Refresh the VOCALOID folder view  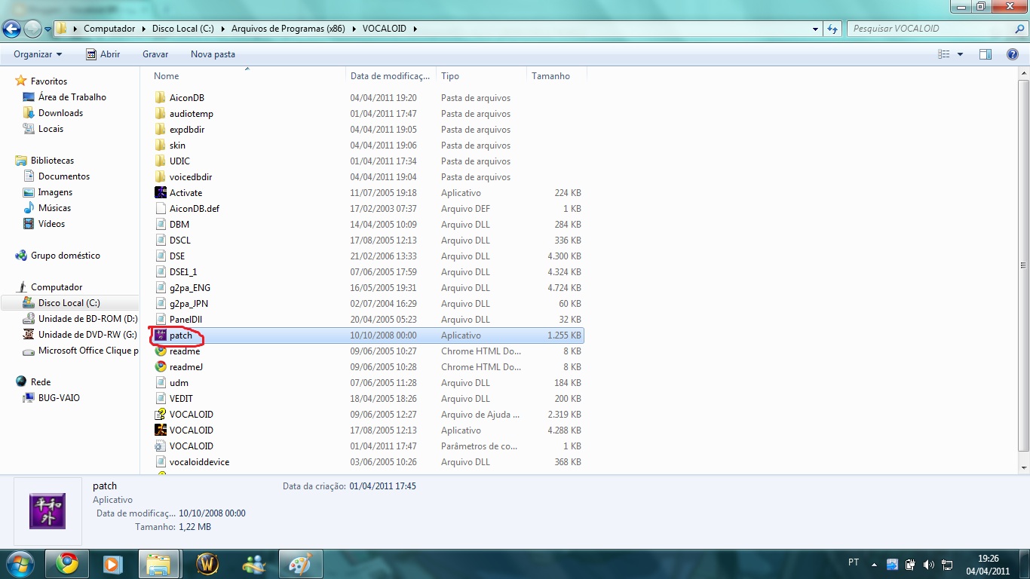[832, 29]
